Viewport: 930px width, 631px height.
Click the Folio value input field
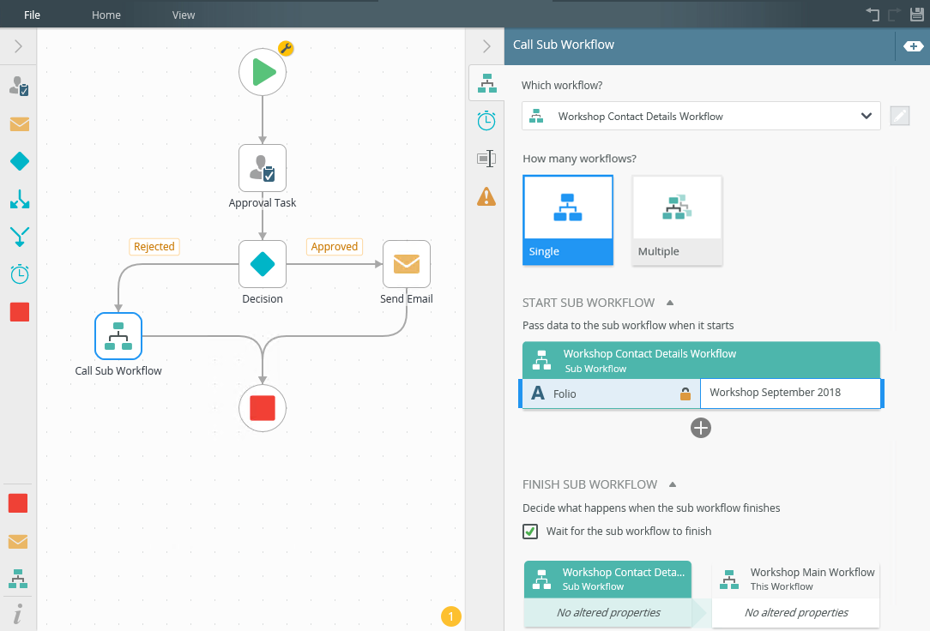pos(789,394)
